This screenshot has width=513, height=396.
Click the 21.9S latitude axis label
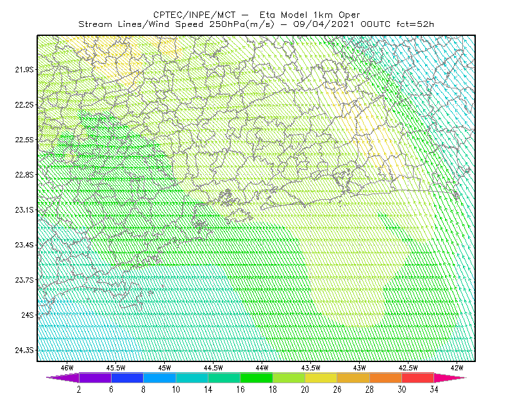(x=24, y=69)
